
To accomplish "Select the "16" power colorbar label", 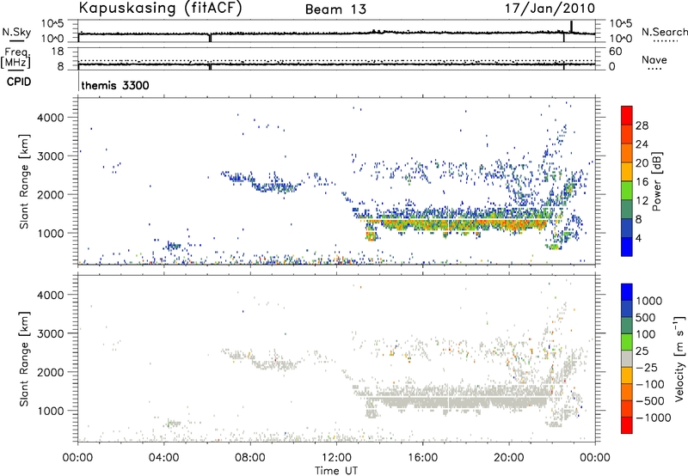I will click(642, 182).
